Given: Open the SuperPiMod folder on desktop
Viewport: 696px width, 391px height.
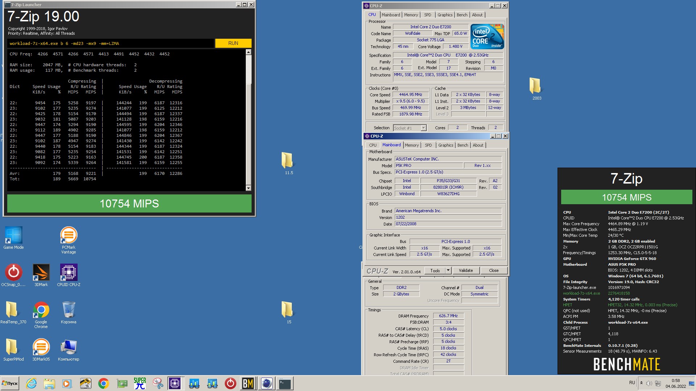Looking at the screenshot, I should coord(13,350).
